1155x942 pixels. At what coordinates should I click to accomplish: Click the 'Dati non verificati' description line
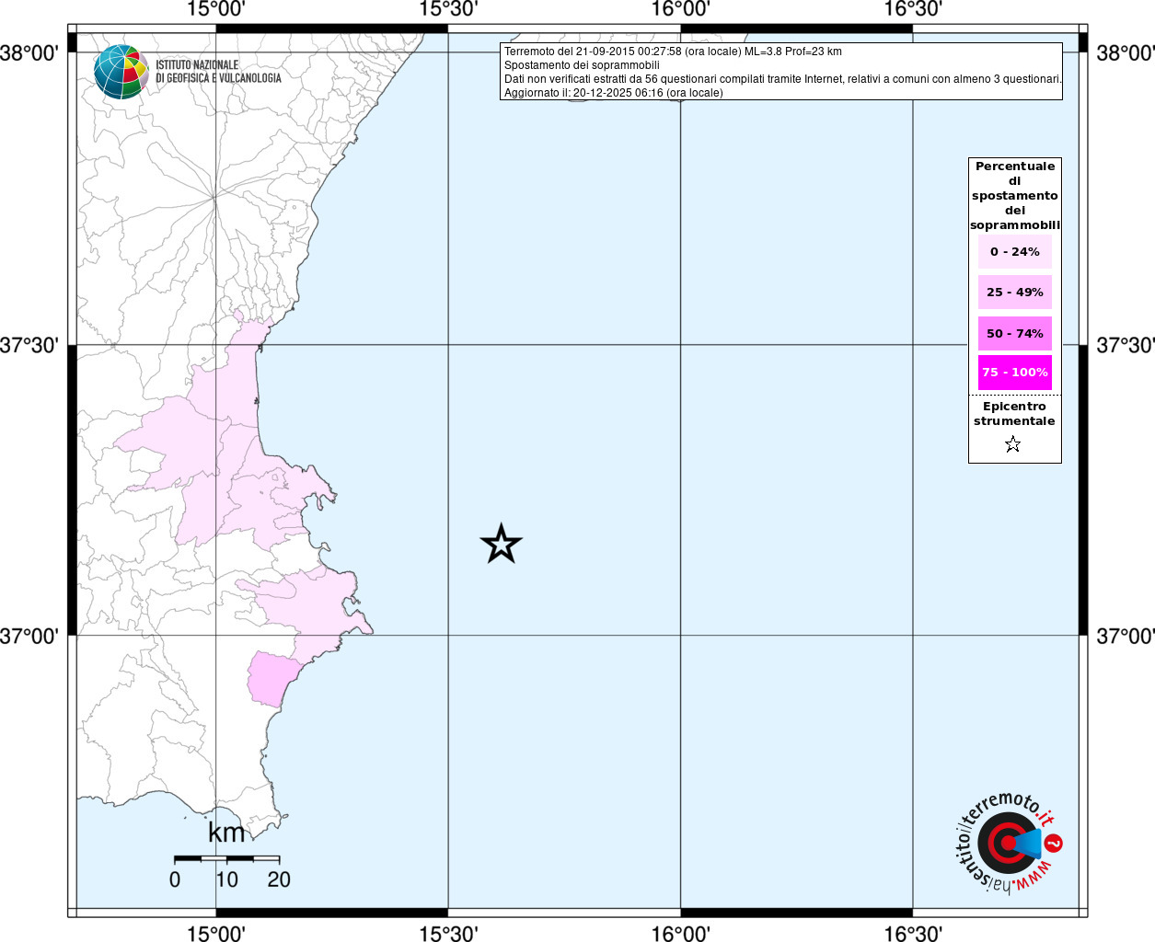coord(783,79)
